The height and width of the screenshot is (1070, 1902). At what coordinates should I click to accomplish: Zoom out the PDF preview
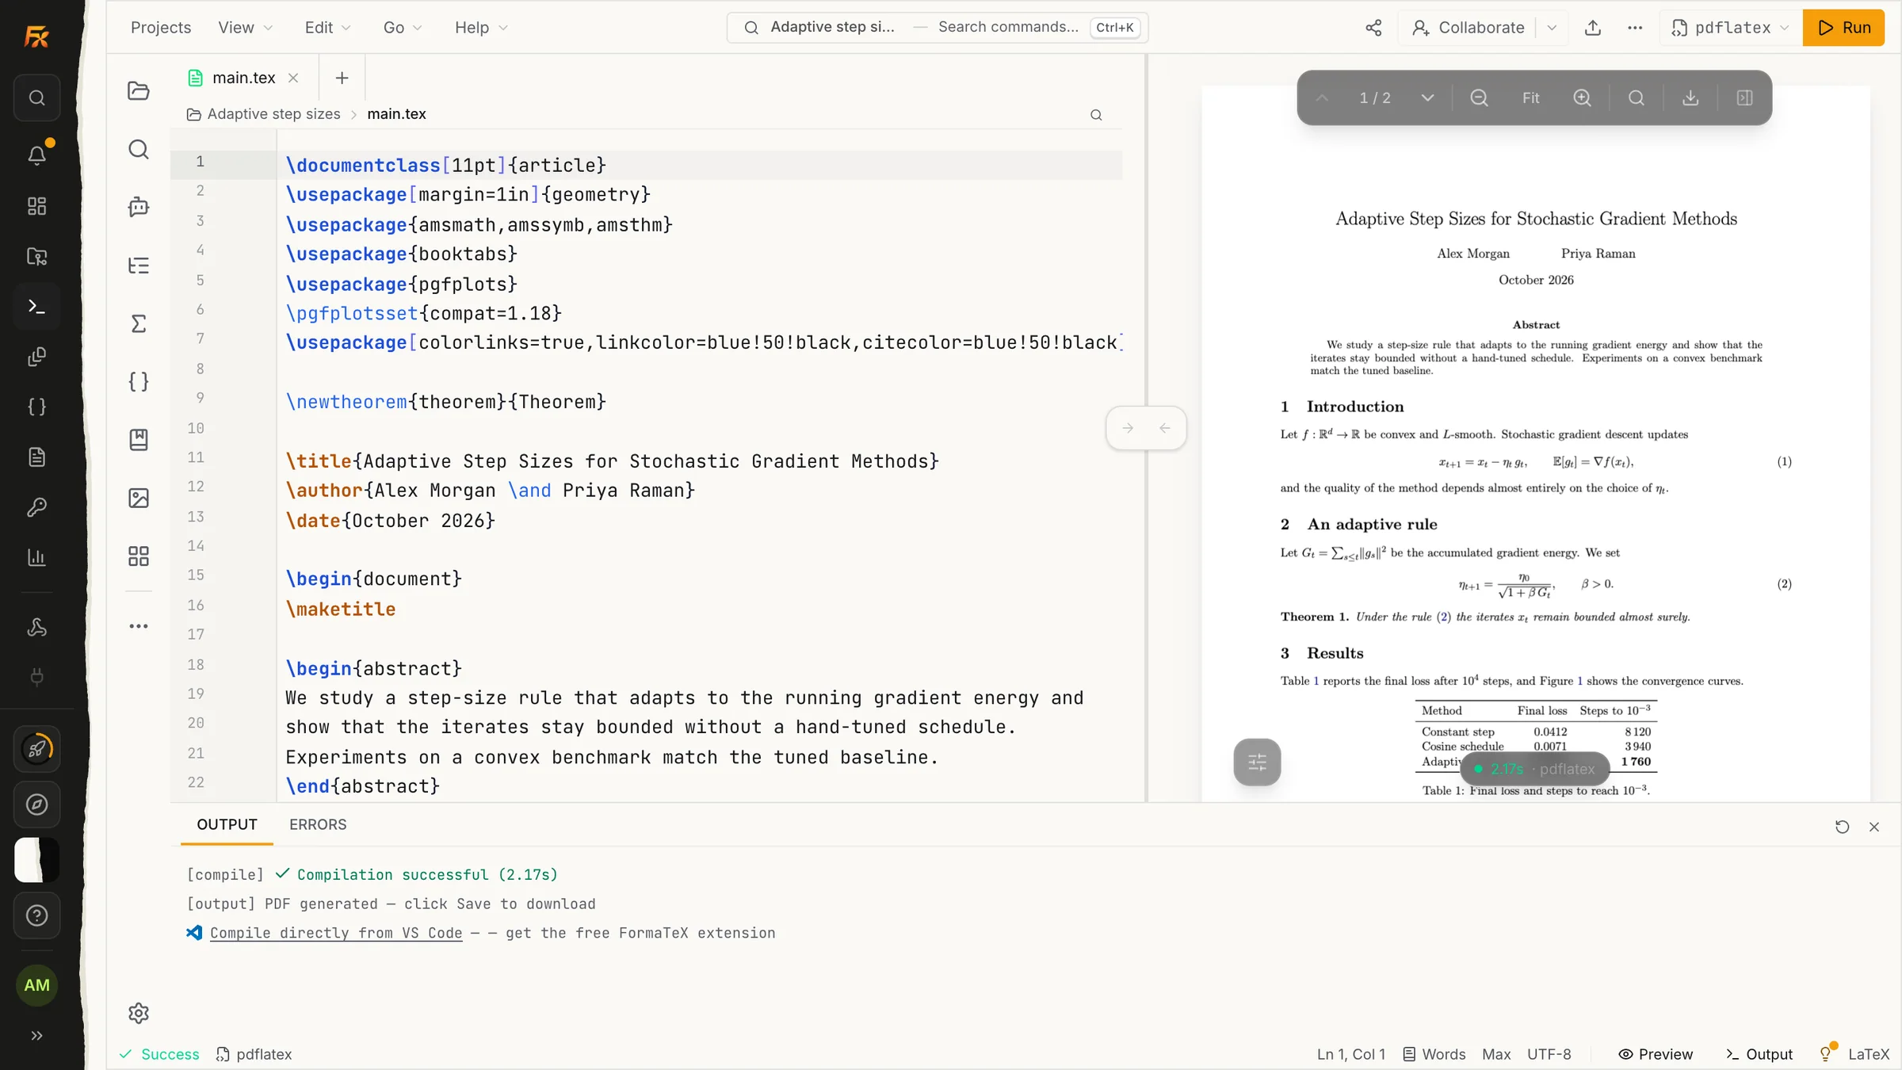pos(1479,97)
